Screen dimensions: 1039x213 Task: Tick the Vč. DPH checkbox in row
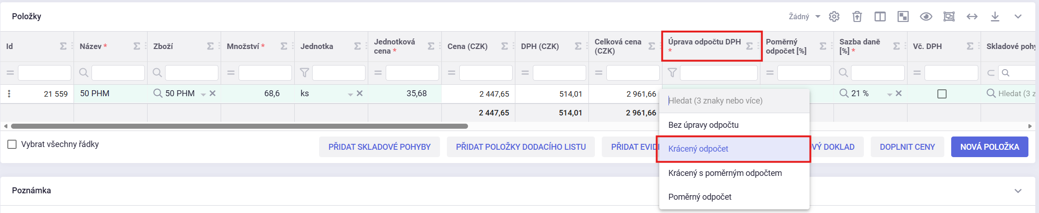[942, 94]
